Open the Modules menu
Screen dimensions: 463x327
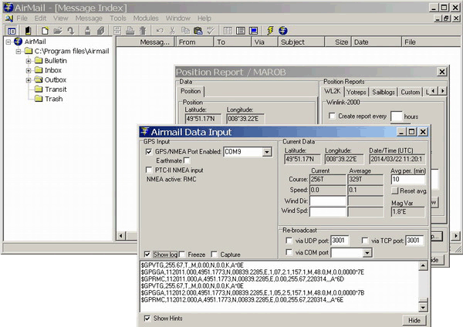pos(146,17)
